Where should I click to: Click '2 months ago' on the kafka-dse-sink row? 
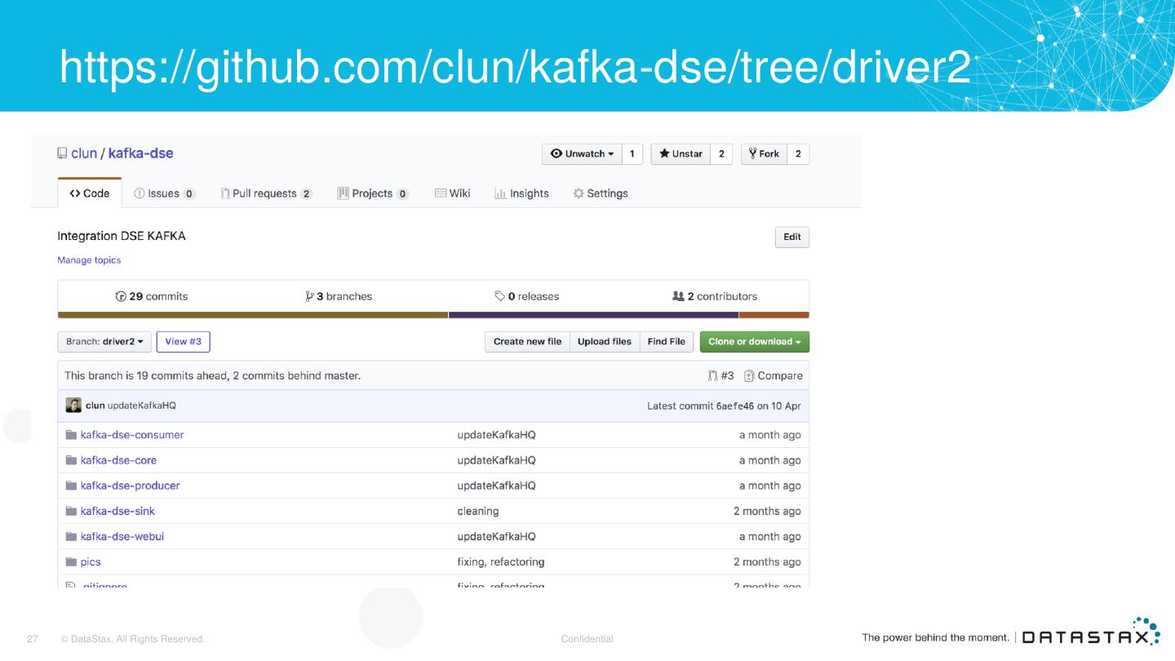[767, 511]
